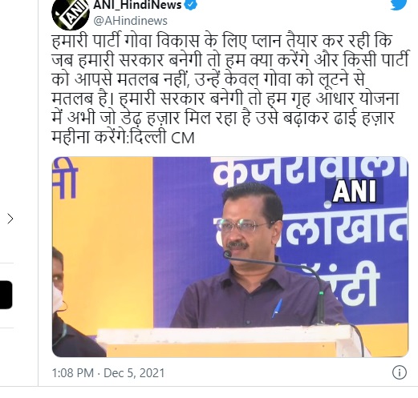Open the Twitter bird logo
The image size is (418, 398).
(399, 5)
